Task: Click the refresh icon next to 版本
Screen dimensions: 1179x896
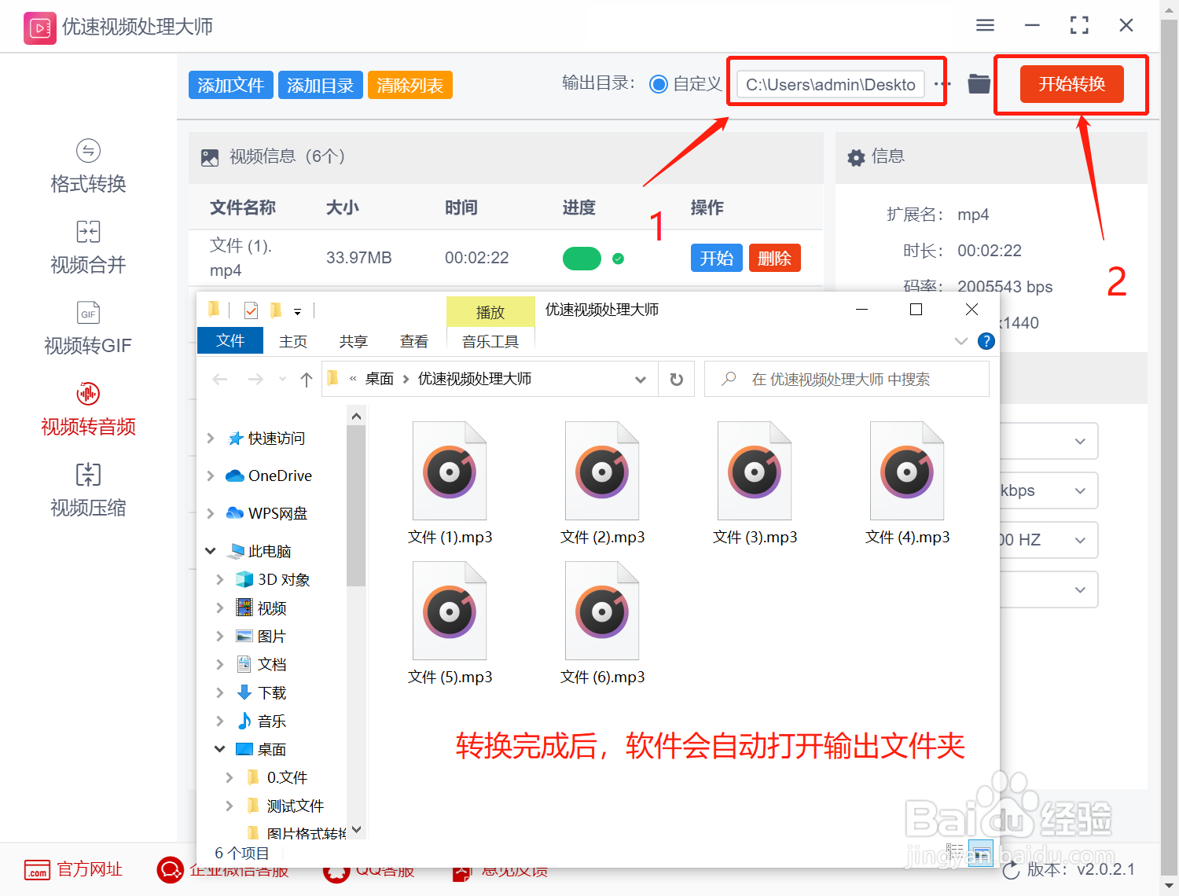Action: point(1011,870)
